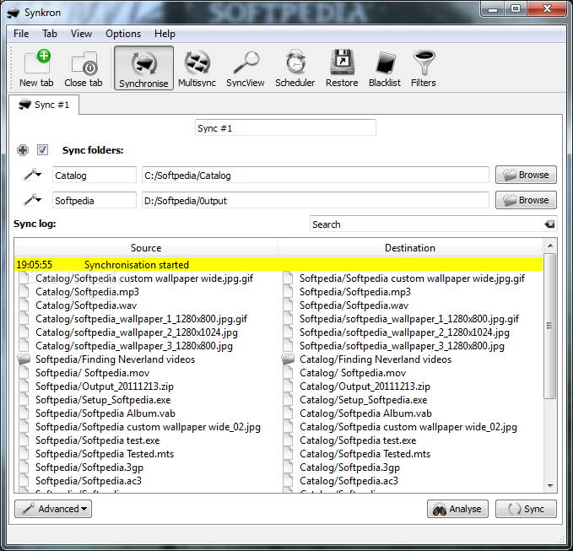Open the File menu
Screen dimensions: 573x551
point(21,34)
